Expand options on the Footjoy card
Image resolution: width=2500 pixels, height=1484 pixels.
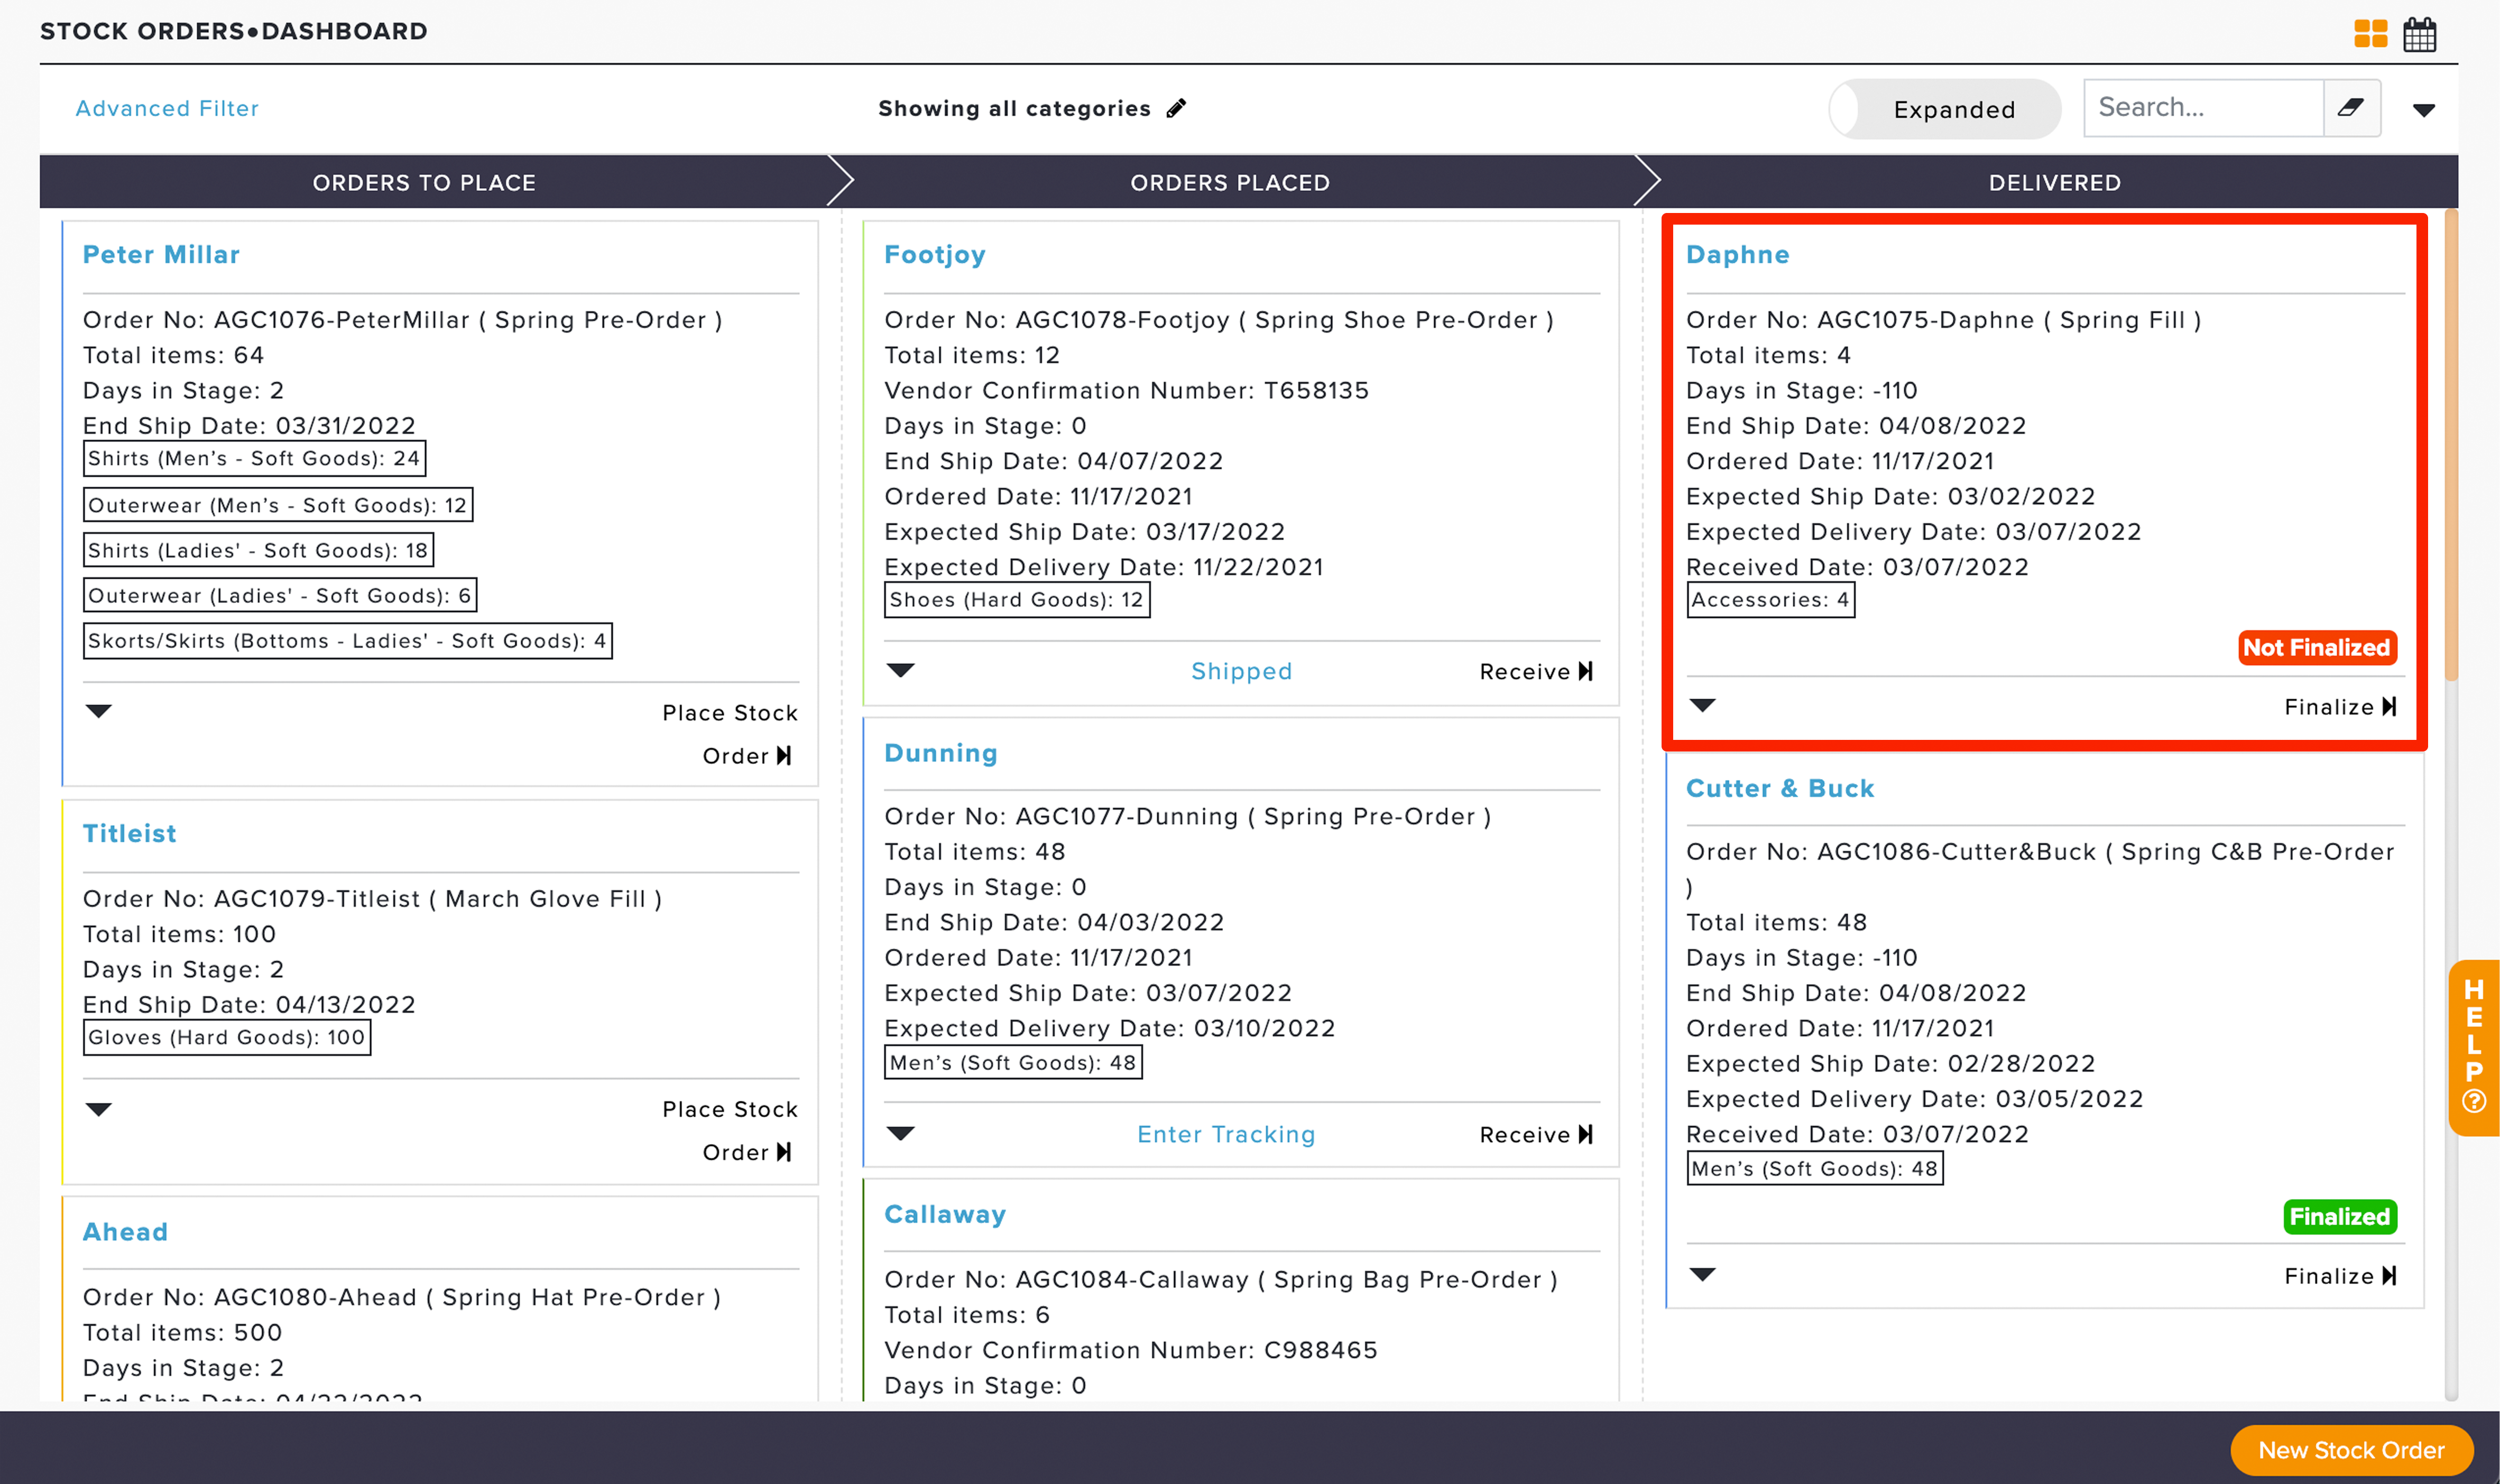tap(900, 670)
